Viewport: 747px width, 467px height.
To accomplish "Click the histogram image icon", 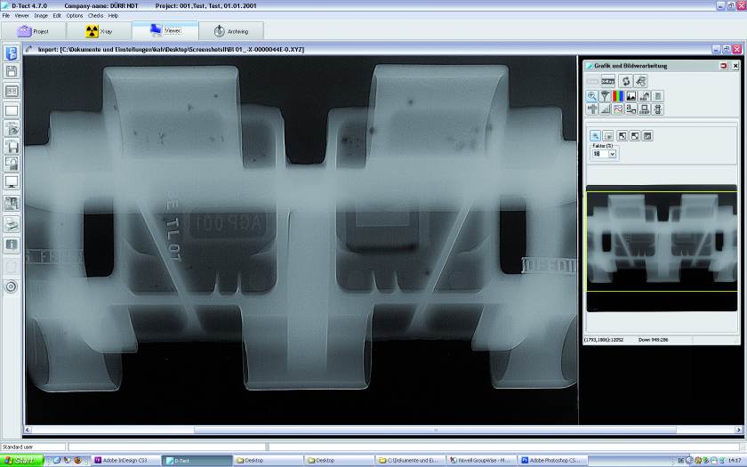I will 631,95.
